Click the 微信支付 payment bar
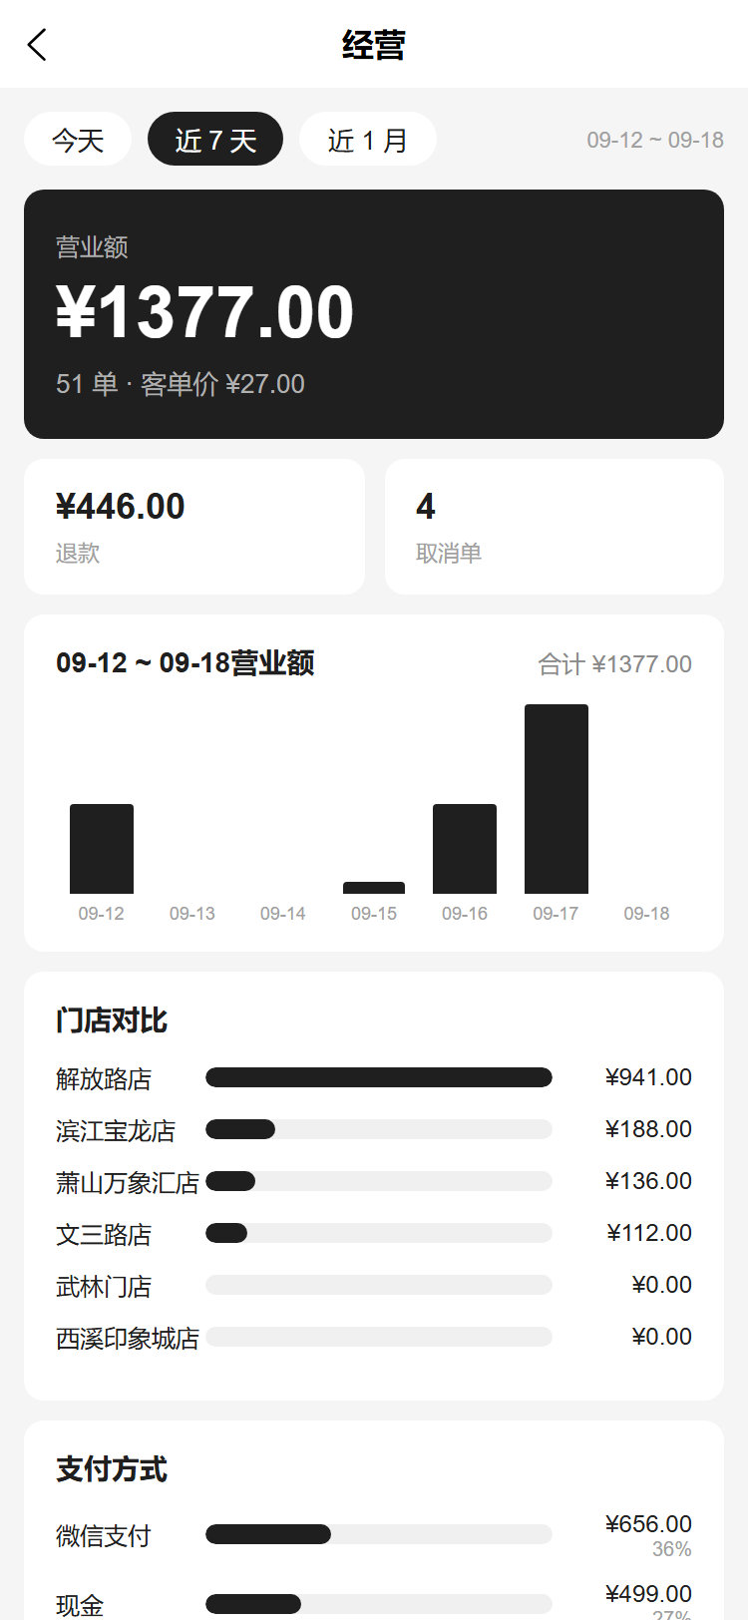Image resolution: width=748 pixels, height=1620 pixels. coord(379,1534)
